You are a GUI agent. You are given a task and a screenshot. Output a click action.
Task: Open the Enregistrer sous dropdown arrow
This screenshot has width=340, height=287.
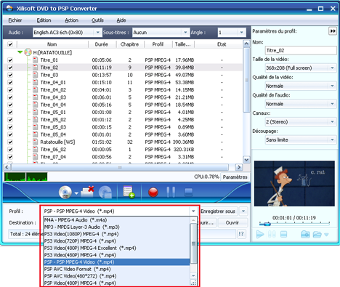(243, 211)
